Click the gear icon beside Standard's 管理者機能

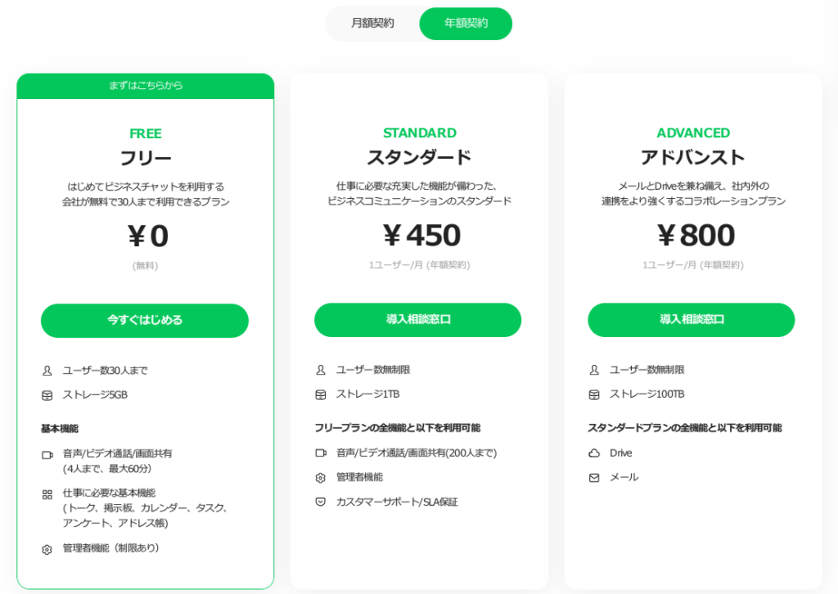[318, 476]
